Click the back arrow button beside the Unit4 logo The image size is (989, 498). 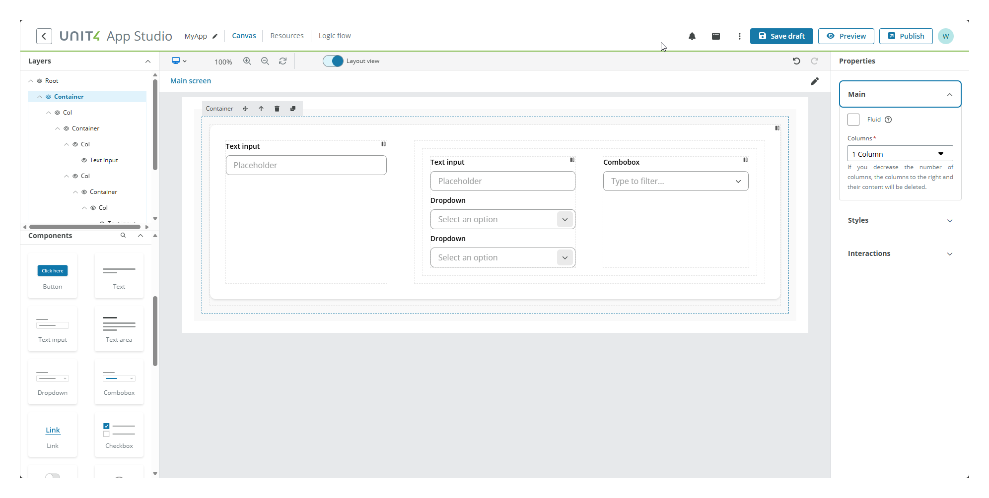point(44,36)
